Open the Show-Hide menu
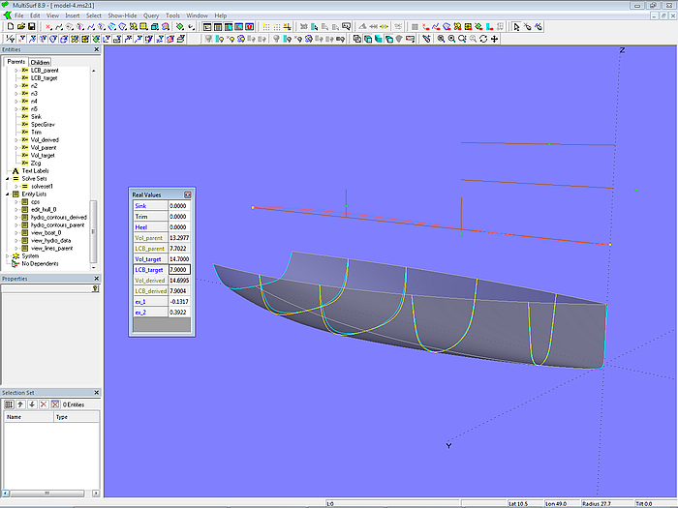 (122, 15)
